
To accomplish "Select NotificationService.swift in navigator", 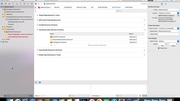I will [16, 22].
